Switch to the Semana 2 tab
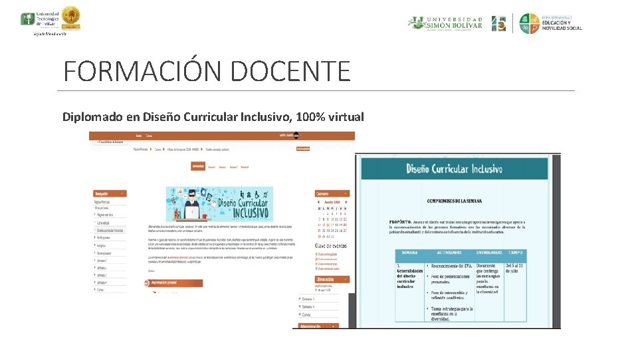 [x=222, y=167]
